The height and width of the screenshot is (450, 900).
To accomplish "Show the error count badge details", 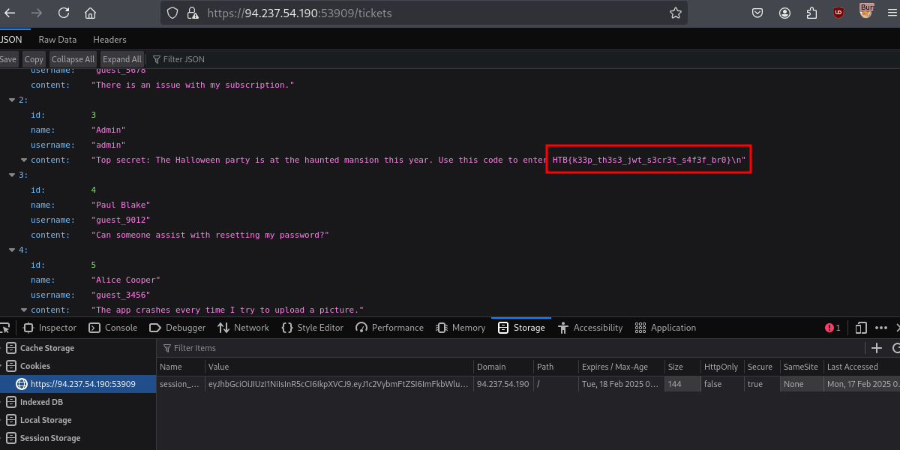I will point(832,328).
